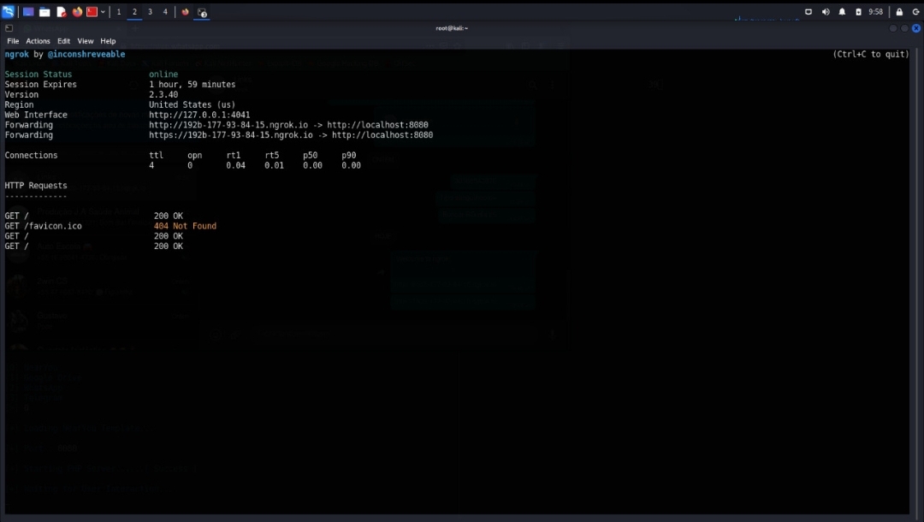Click the 'GET /favicon.ico' request line

43,226
